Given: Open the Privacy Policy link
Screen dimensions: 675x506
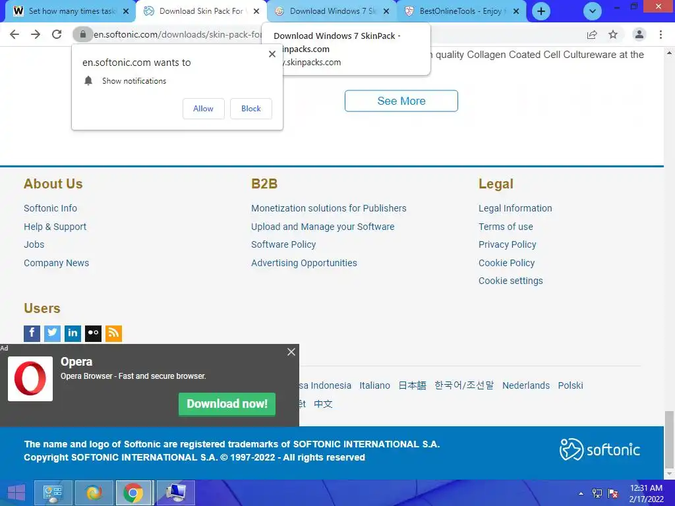Looking at the screenshot, I should (508, 244).
